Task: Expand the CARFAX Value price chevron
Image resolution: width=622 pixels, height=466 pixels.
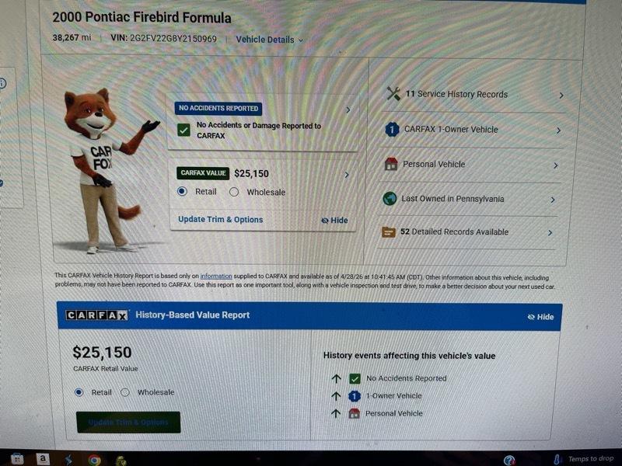Action: 347,175
